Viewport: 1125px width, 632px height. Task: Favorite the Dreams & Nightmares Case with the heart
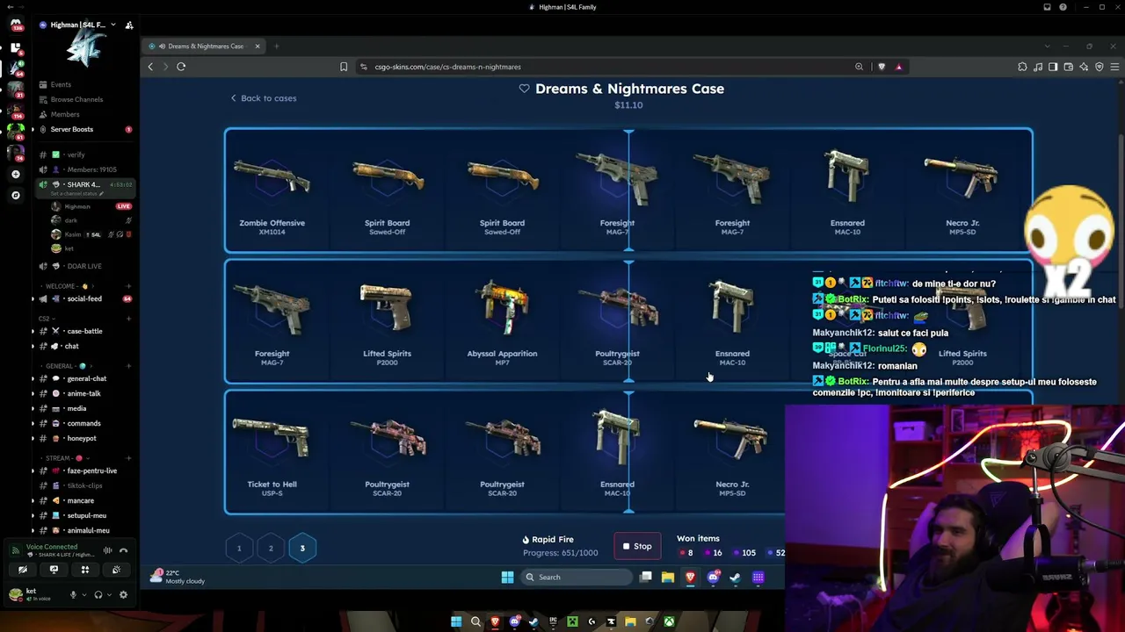524,89
